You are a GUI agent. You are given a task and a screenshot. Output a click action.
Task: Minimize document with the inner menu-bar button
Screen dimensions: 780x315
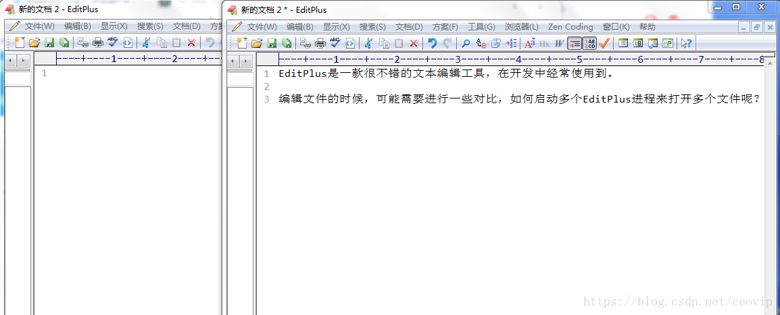coord(744,27)
